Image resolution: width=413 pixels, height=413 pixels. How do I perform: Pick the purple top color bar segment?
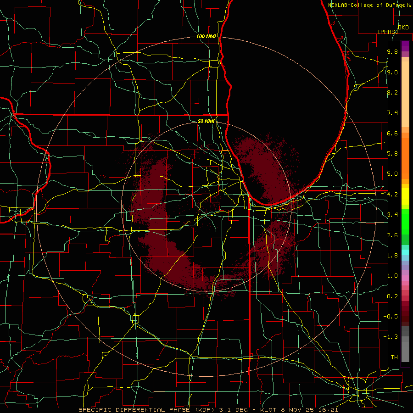(405, 46)
